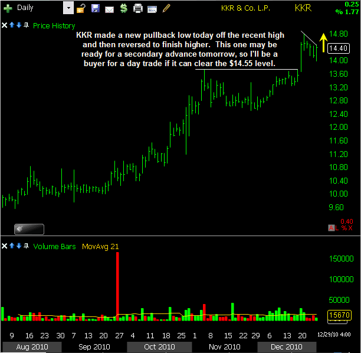Click the 12/29/10 4:00 timestamp
This screenshot has width=361, height=353.
334,334
